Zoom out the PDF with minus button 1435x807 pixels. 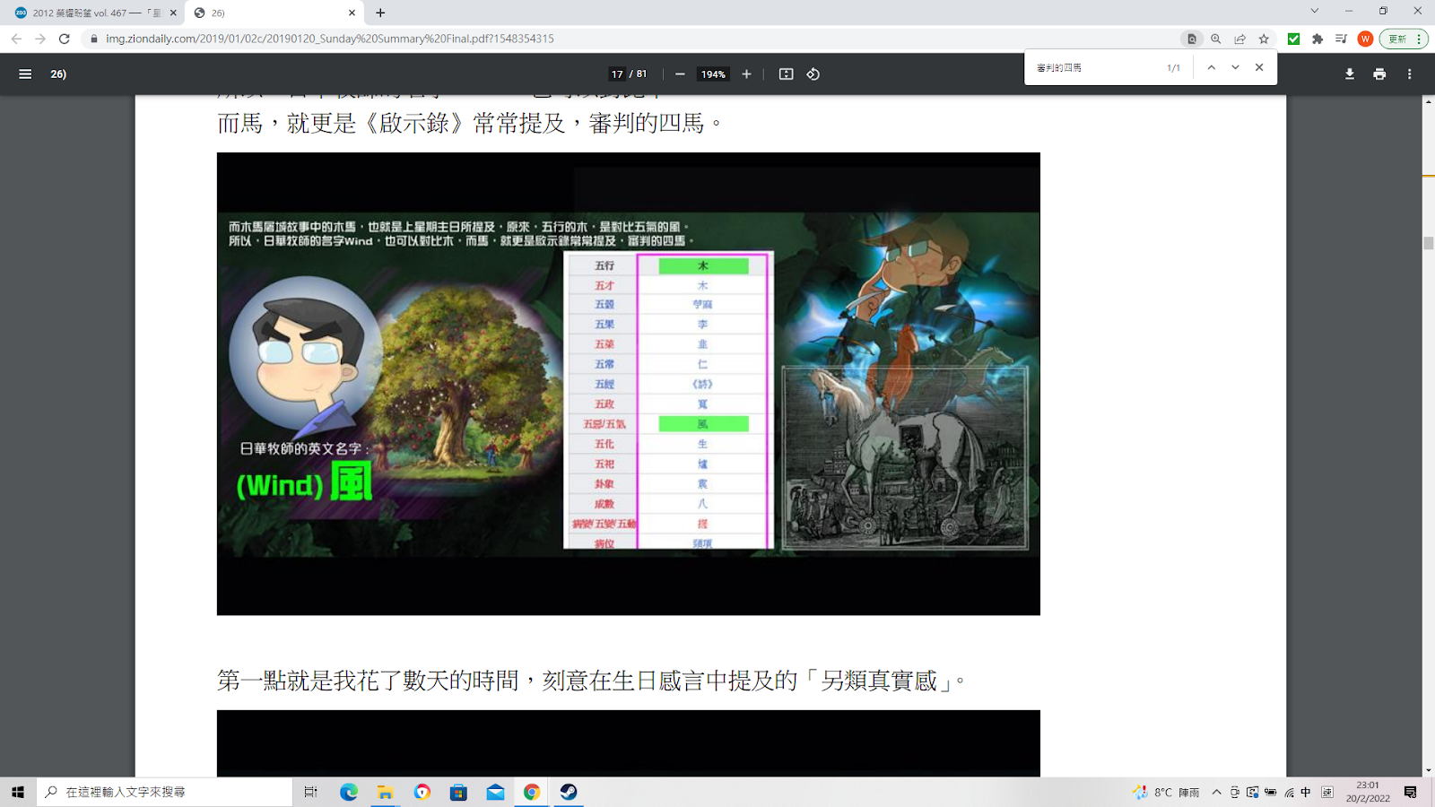(680, 74)
